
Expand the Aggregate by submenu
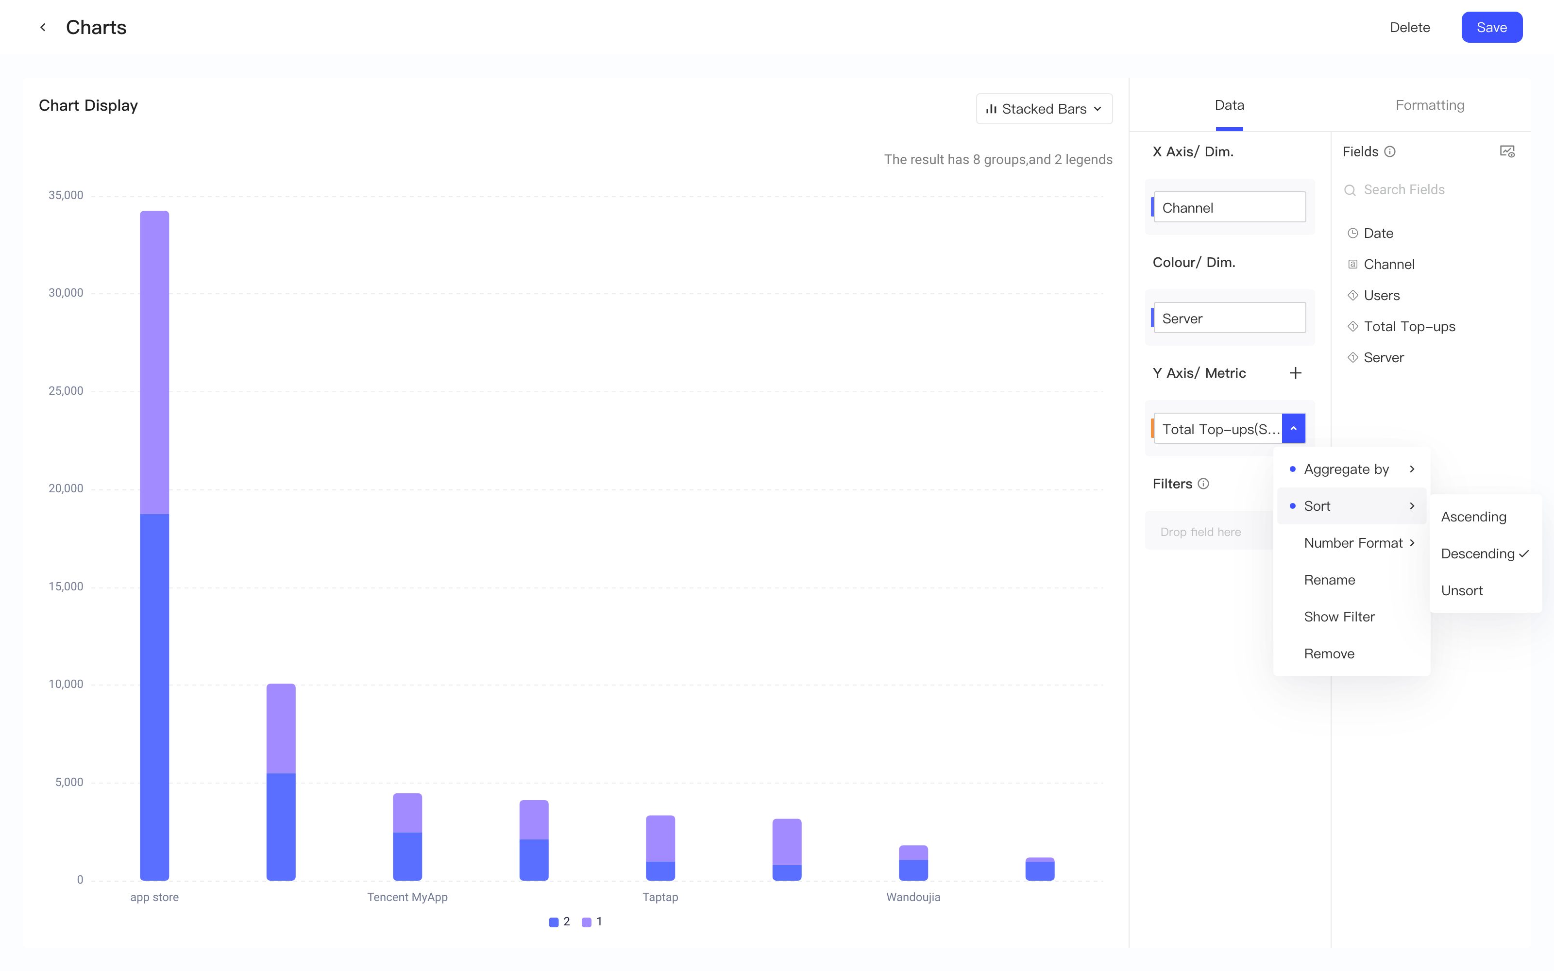(x=1351, y=469)
